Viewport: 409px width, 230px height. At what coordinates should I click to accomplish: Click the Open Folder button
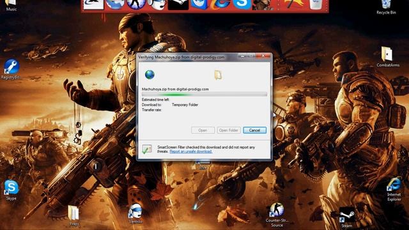(x=229, y=130)
